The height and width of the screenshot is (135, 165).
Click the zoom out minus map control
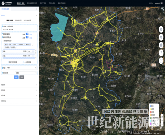(x=162, y=124)
